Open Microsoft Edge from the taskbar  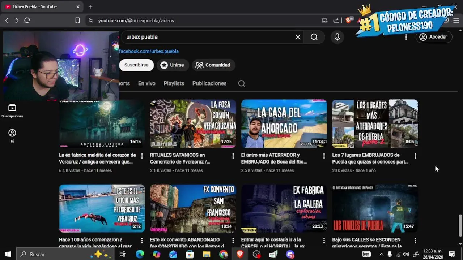coord(140,254)
